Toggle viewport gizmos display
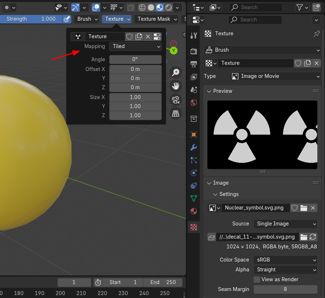Image resolution: width=325 pixels, height=298 pixels. coord(75,8)
